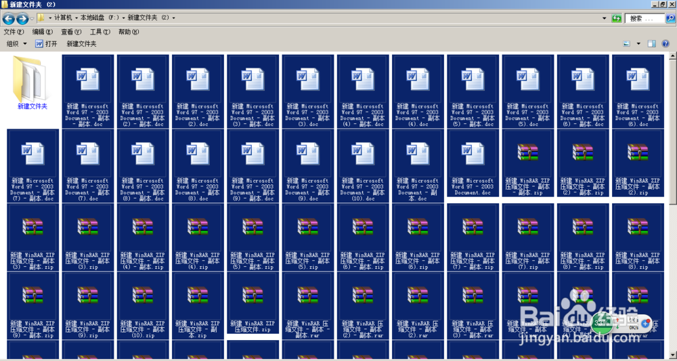Open the recent pages dropdown beside Forward
The width and height of the screenshot is (677, 361).
32,18
